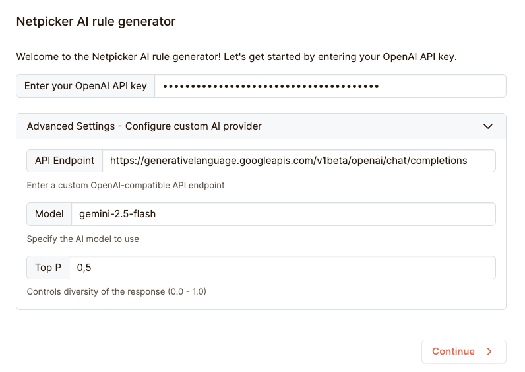The height and width of the screenshot is (372, 525).
Task: Click the "API Endpoint" field label
Action: (x=65, y=161)
